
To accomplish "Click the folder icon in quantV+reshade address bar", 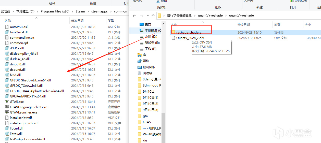I will coord(159,16).
